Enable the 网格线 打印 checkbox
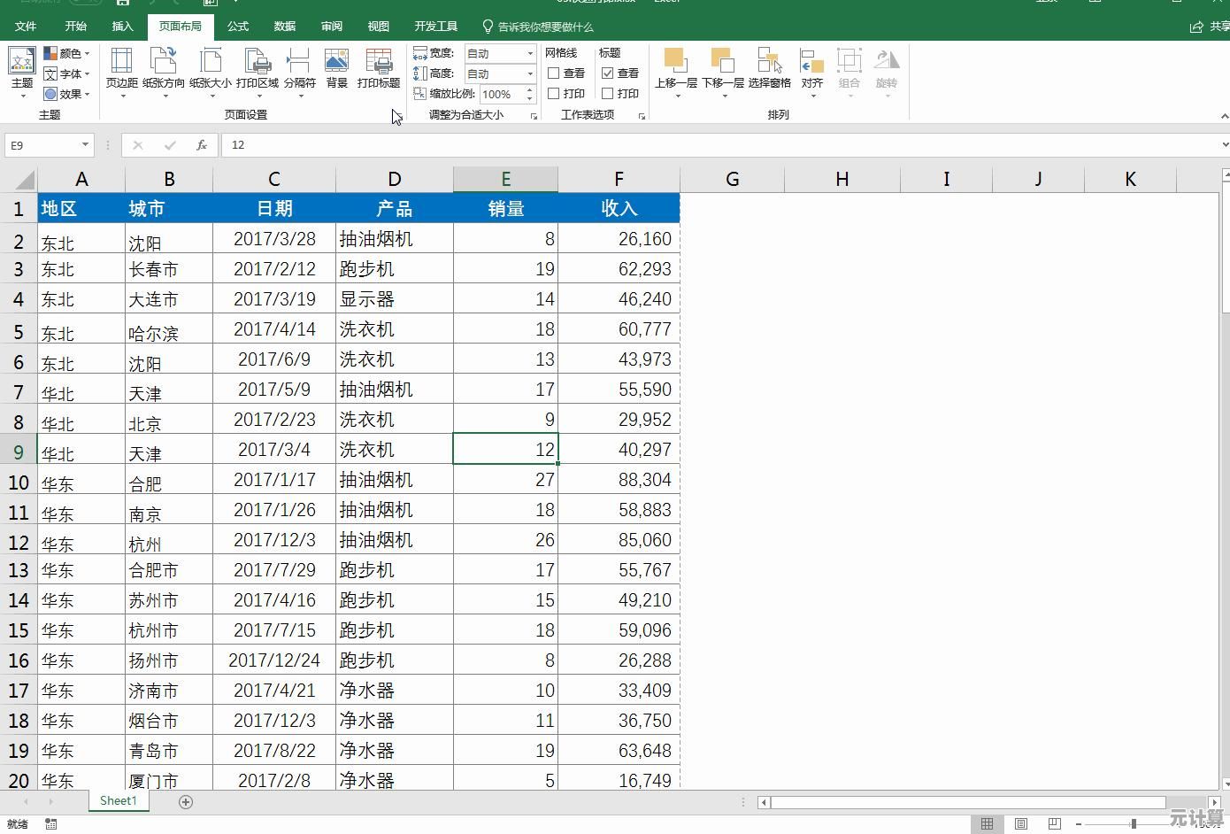The width and height of the screenshot is (1230, 834). (554, 94)
